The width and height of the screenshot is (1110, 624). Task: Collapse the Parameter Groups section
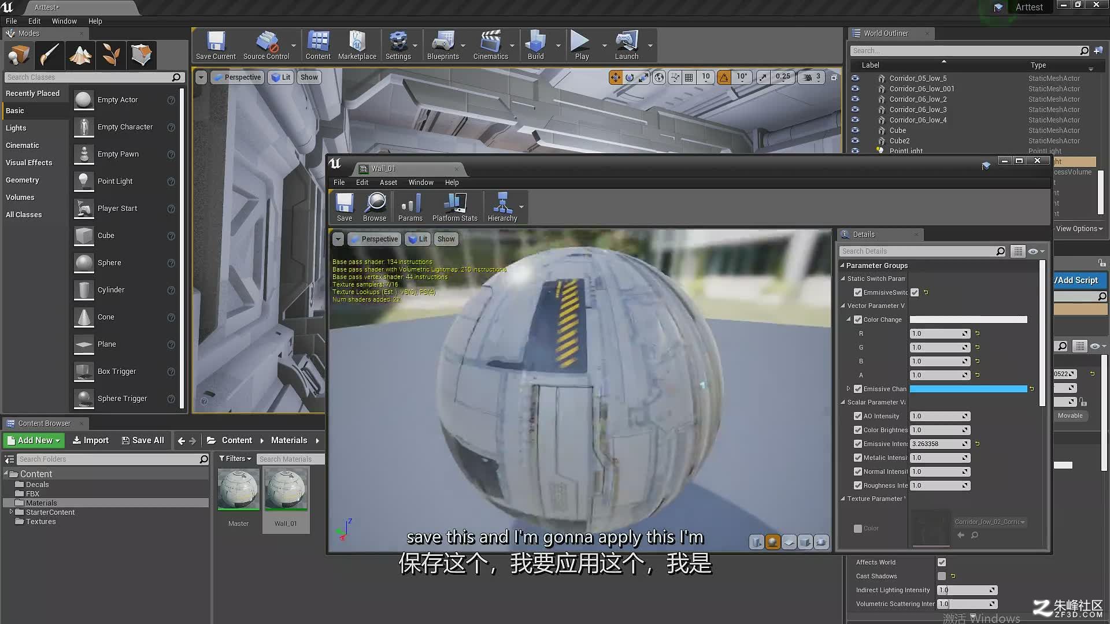[842, 266]
